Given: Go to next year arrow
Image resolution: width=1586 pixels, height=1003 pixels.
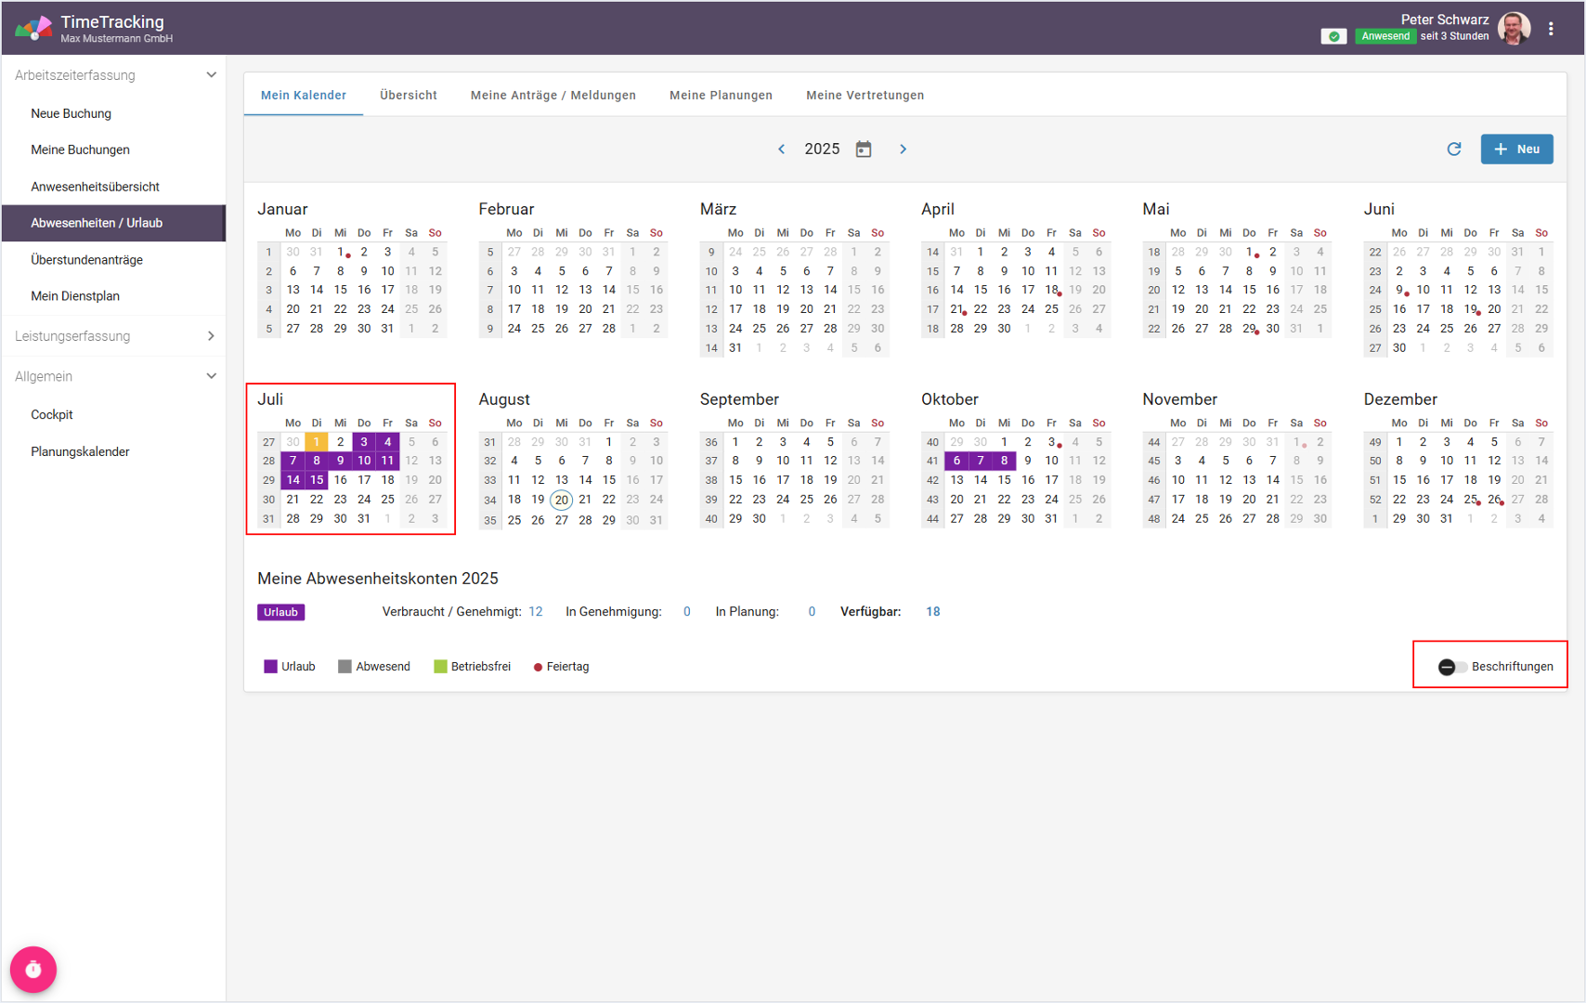Looking at the screenshot, I should coord(903,150).
